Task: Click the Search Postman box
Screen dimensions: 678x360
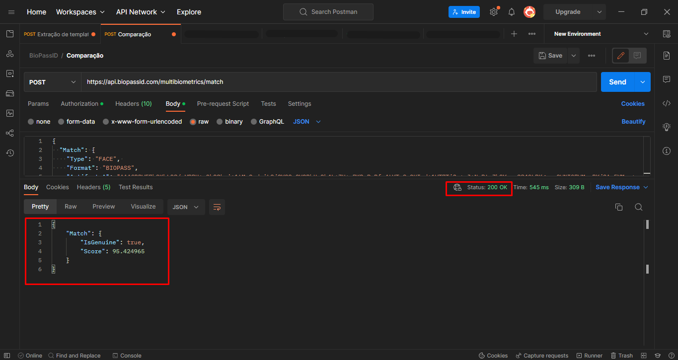Action: pos(328,12)
